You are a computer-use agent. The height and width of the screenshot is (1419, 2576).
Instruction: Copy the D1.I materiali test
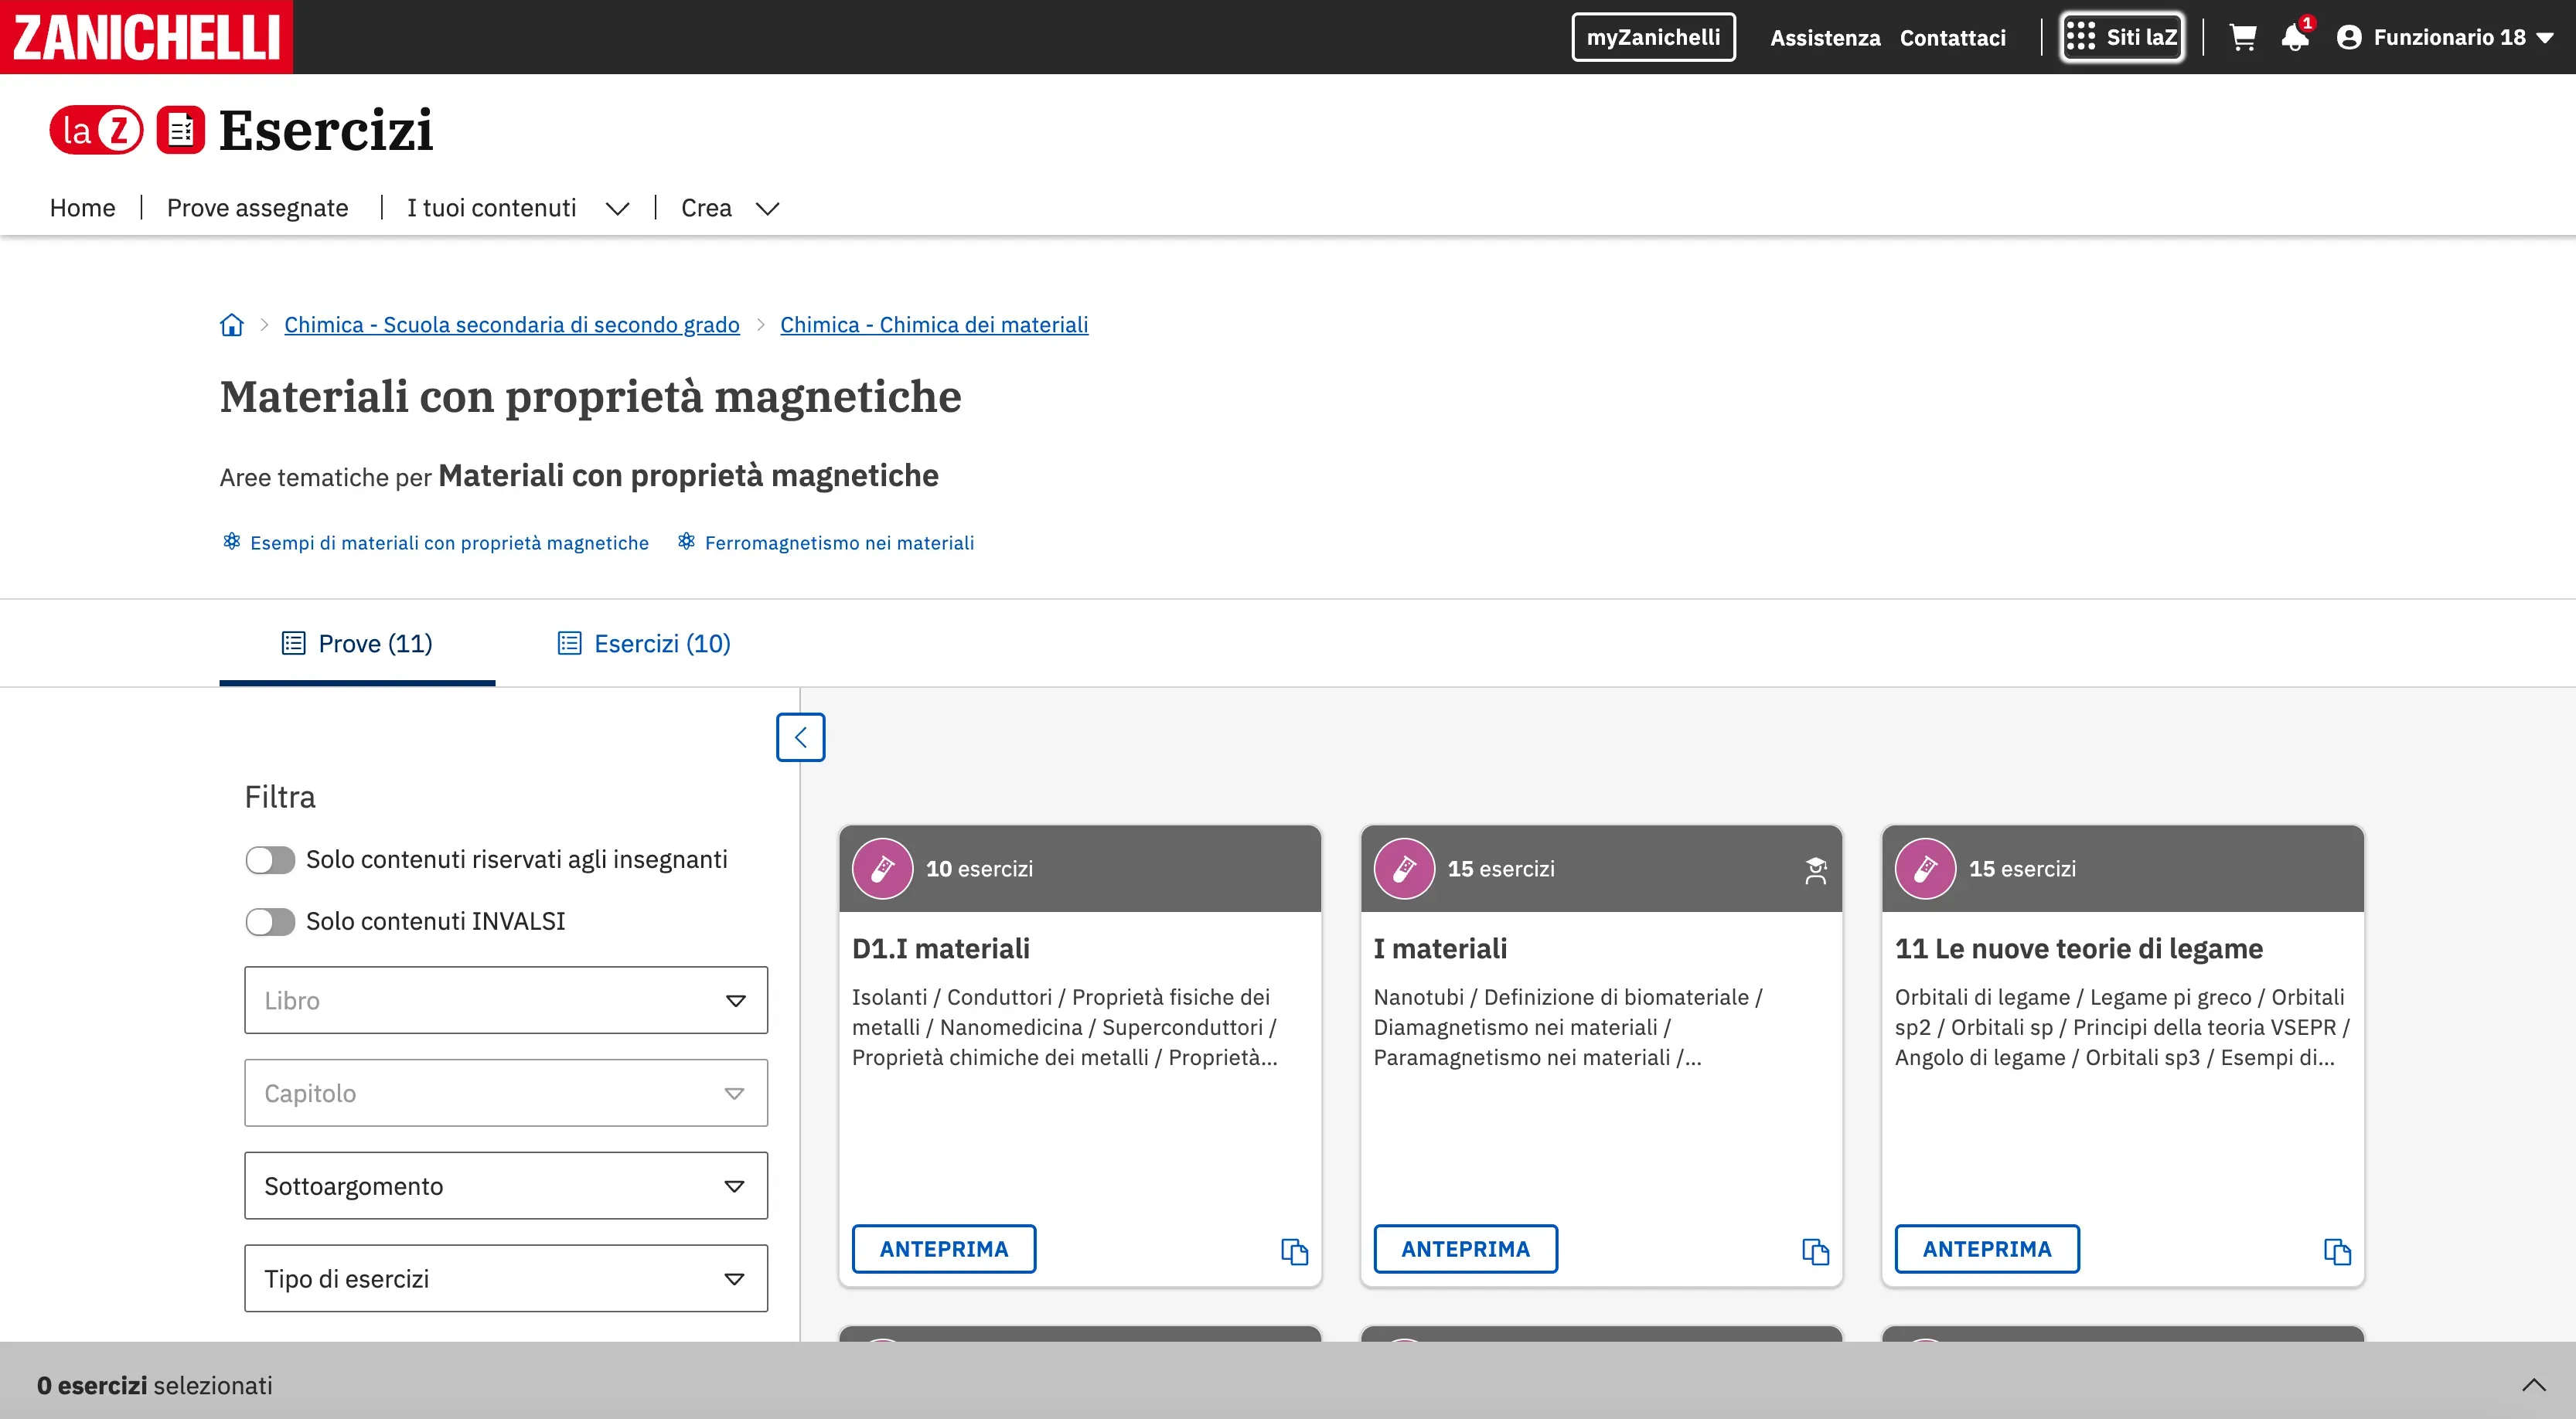[1294, 1251]
